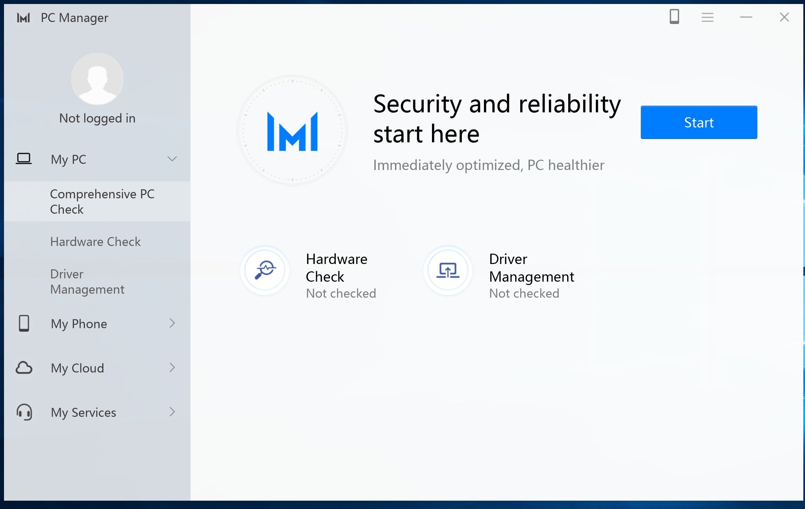Expand the My Phone section
The image size is (805, 509).
[x=96, y=323]
